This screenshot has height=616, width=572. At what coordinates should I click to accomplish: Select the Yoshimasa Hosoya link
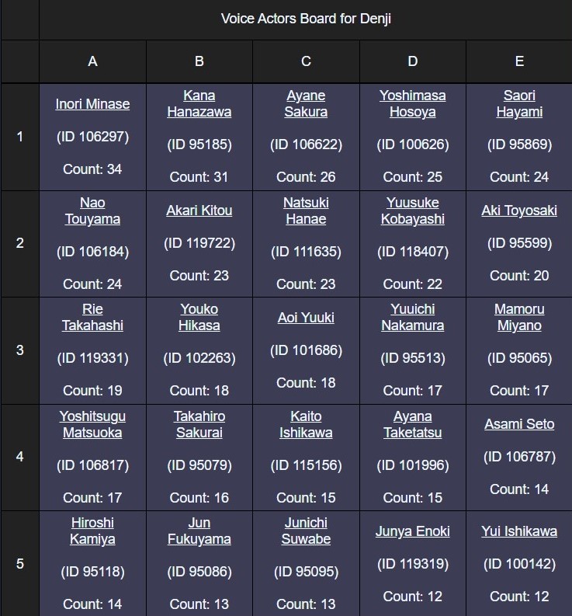(412, 103)
